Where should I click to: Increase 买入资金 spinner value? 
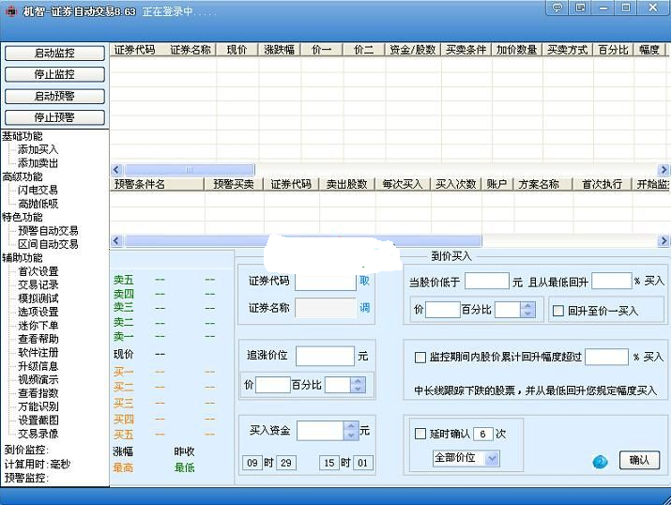351,426
